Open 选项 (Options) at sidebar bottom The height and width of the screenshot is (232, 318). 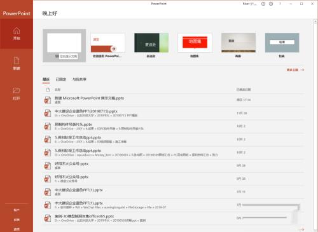tap(17, 229)
